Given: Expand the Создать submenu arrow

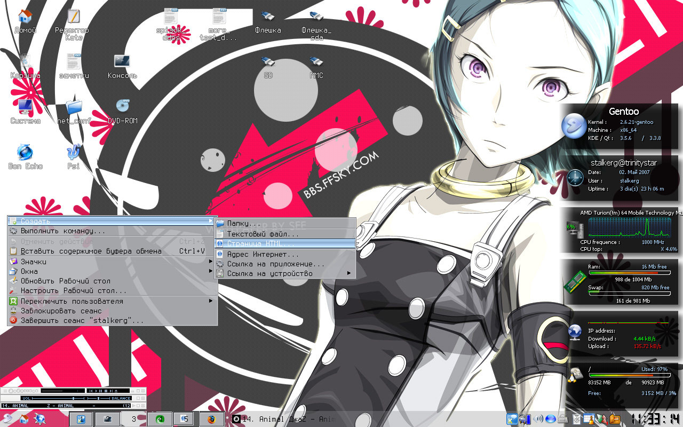Looking at the screenshot, I should click(210, 221).
